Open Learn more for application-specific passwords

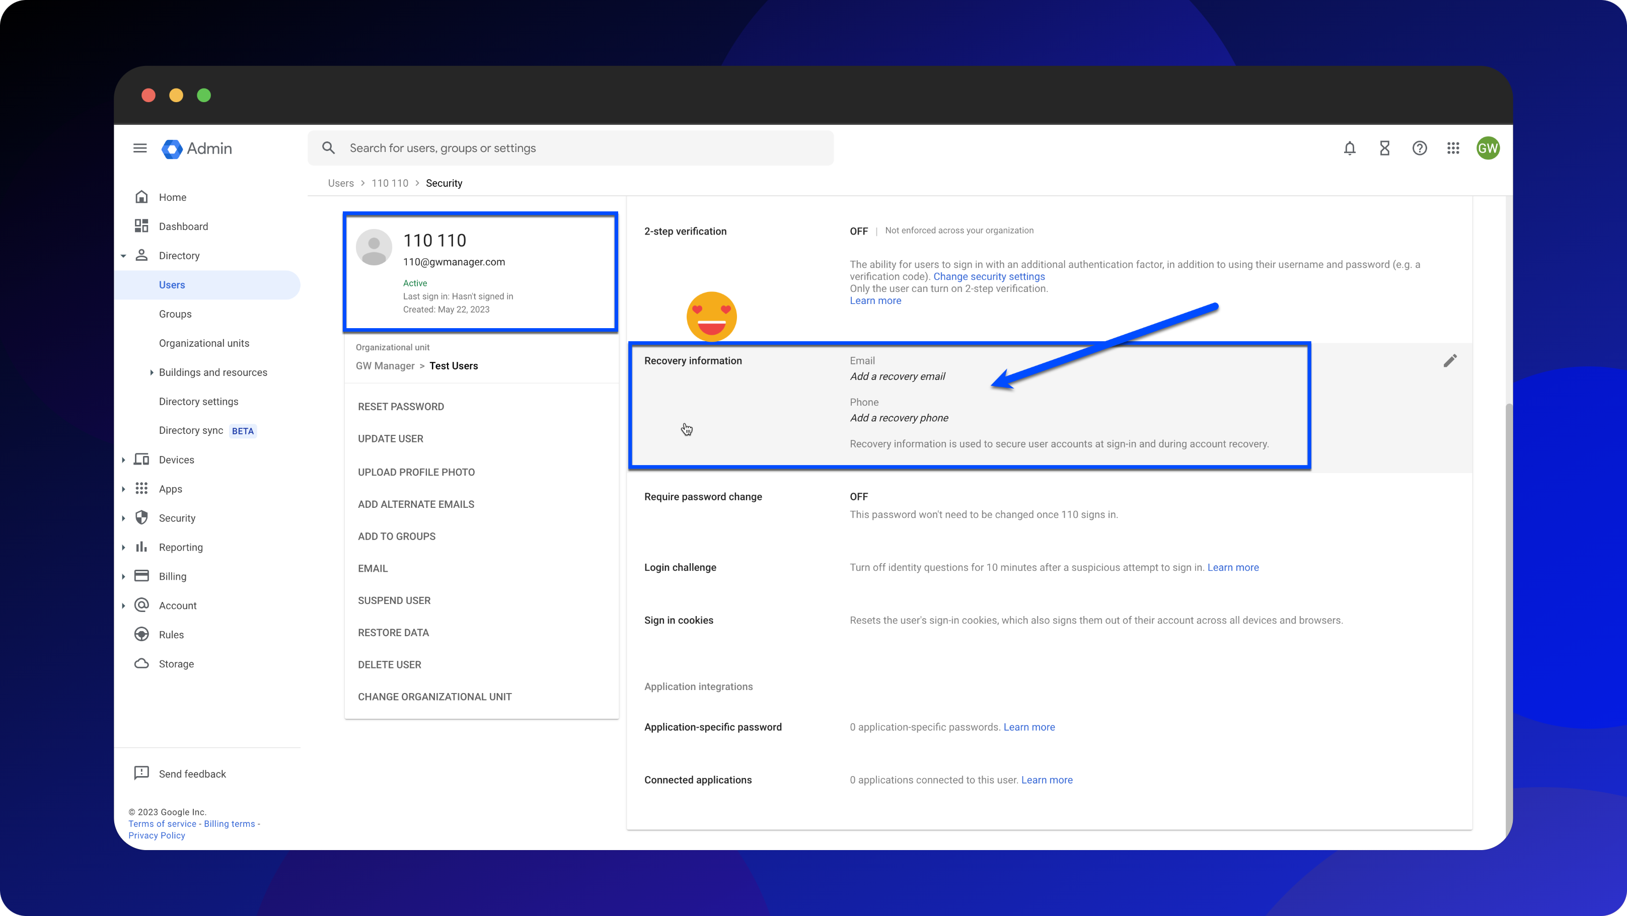[x=1029, y=727]
